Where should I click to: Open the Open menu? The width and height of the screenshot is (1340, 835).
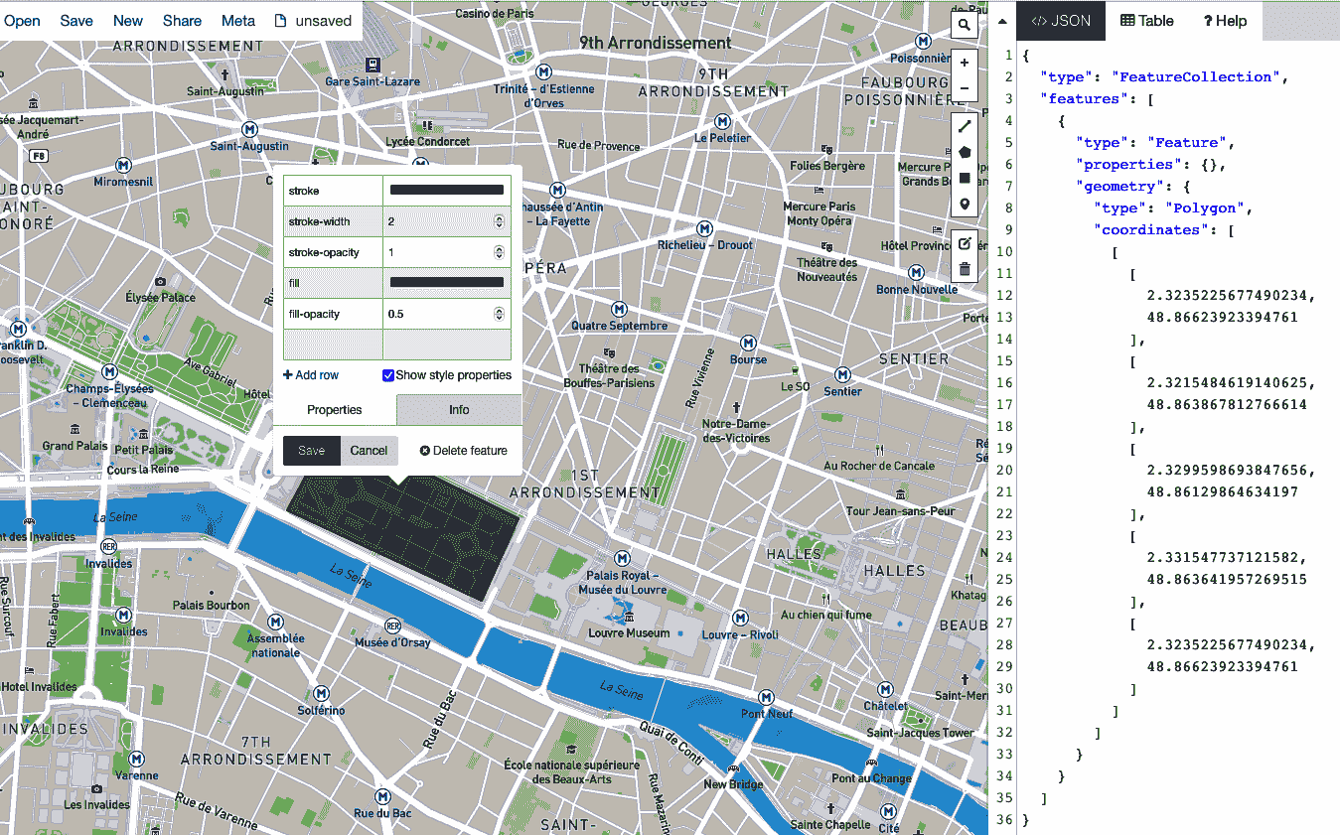pyautogui.click(x=22, y=21)
